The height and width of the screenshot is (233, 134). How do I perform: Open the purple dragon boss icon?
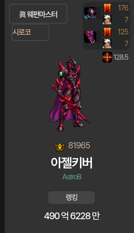pyautogui.click(x=90, y=37)
